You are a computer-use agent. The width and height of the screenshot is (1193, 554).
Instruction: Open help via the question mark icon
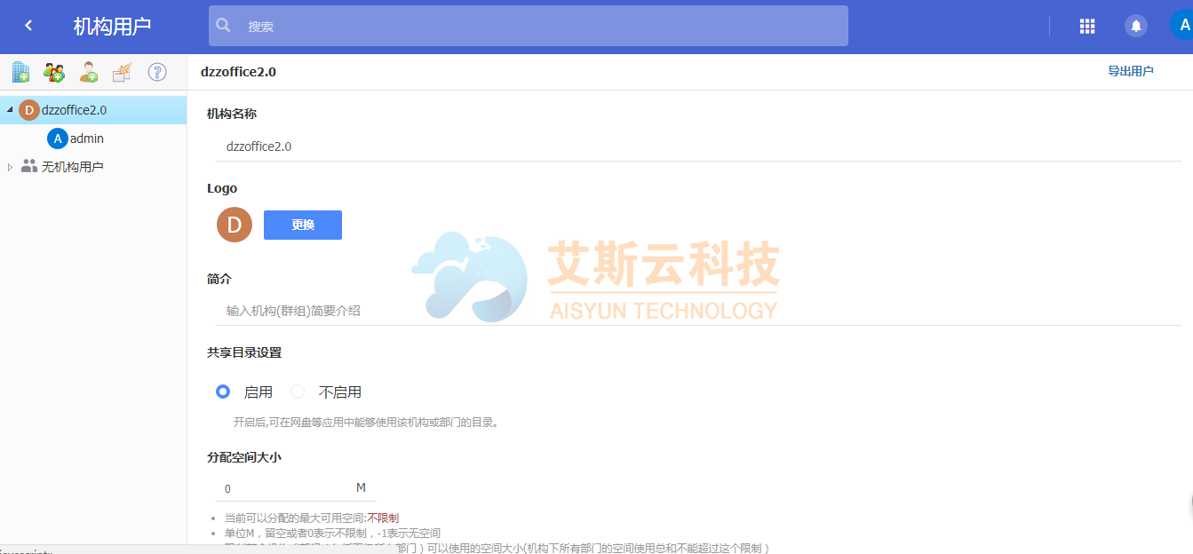(157, 72)
